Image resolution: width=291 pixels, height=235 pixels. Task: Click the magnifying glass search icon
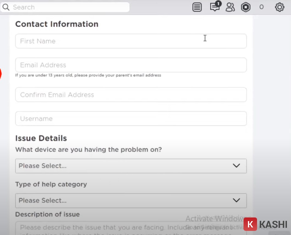click(6, 7)
